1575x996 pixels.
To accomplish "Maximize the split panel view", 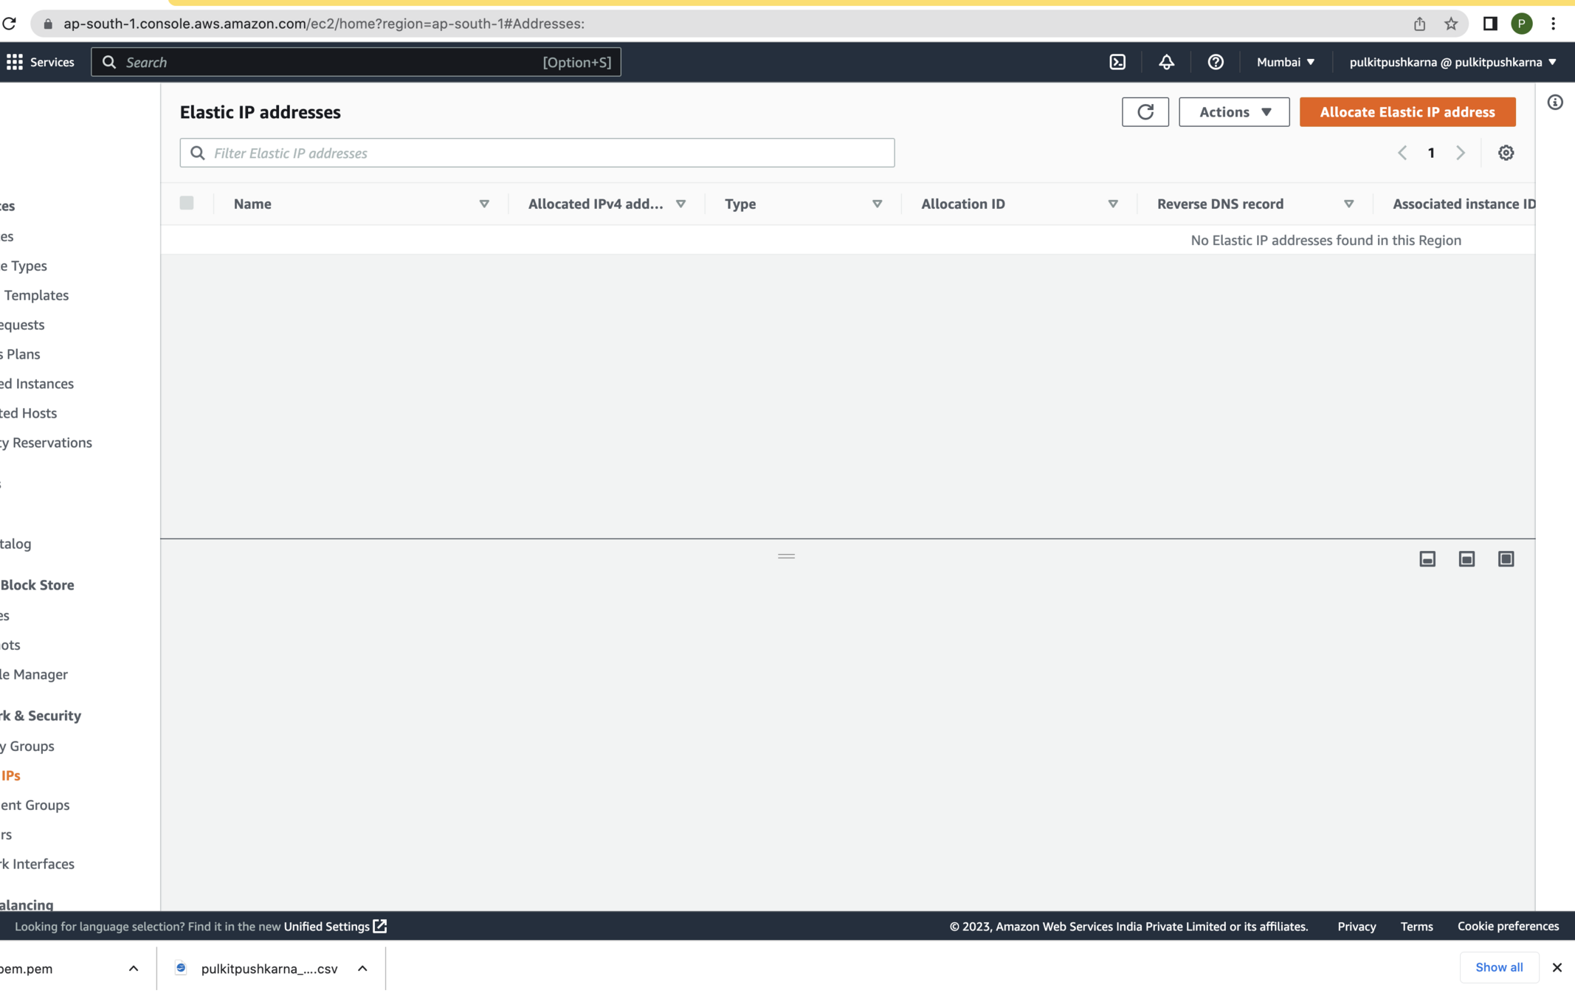I will [1506, 559].
